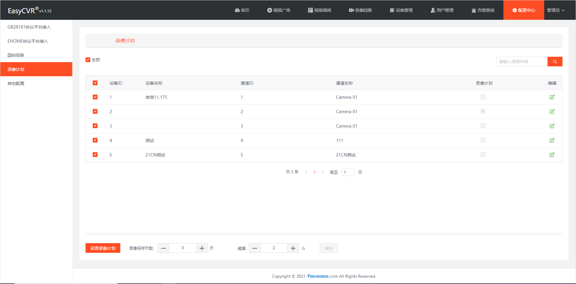Click edit icon for the 21CN测试 row
576x284 pixels.
point(552,155)
